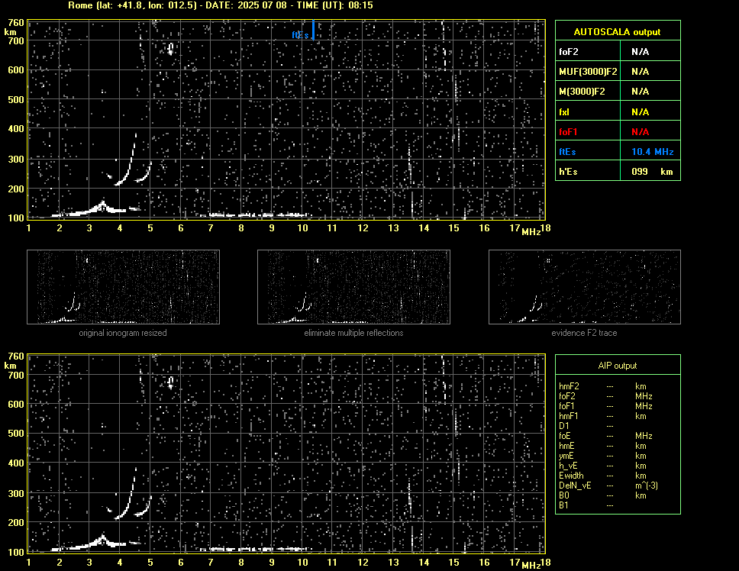
Task: Select the M(3000)F2 row label
Action: 582,92
